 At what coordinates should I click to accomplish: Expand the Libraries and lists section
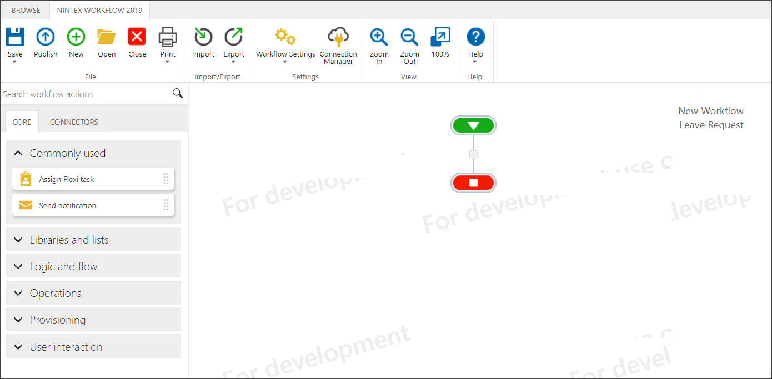coord(93,239)
